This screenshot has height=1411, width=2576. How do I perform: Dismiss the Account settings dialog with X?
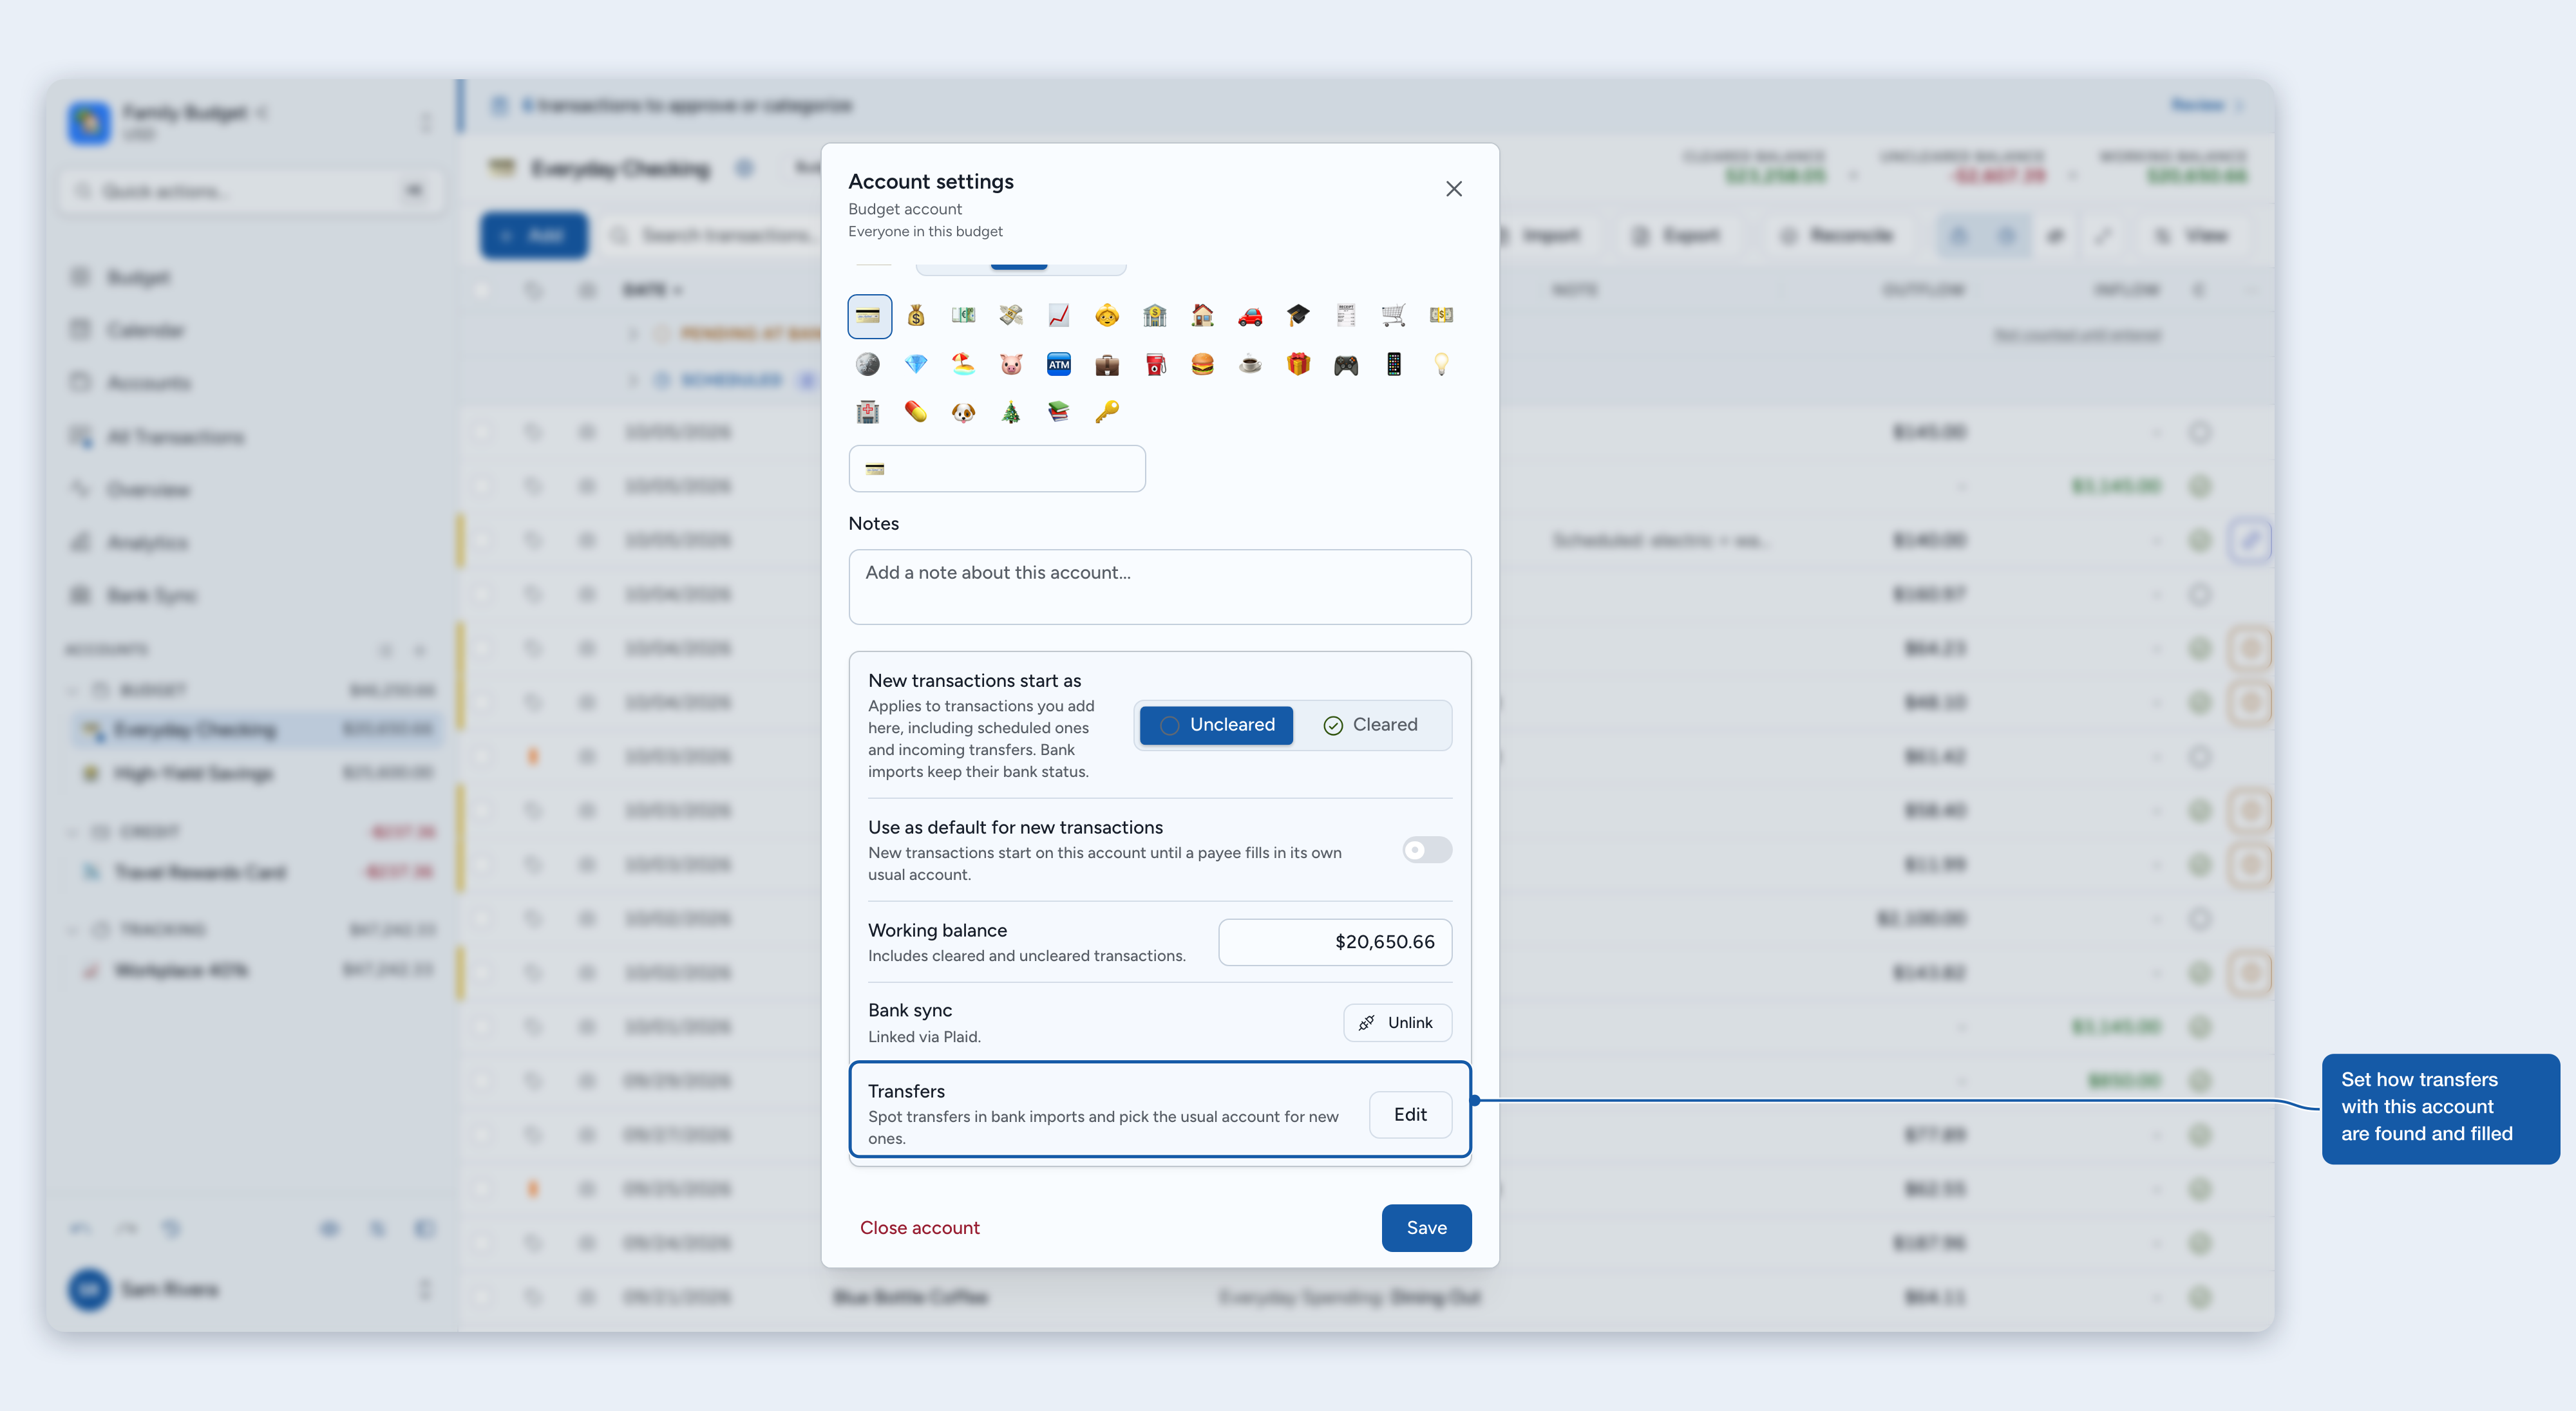1454,189
